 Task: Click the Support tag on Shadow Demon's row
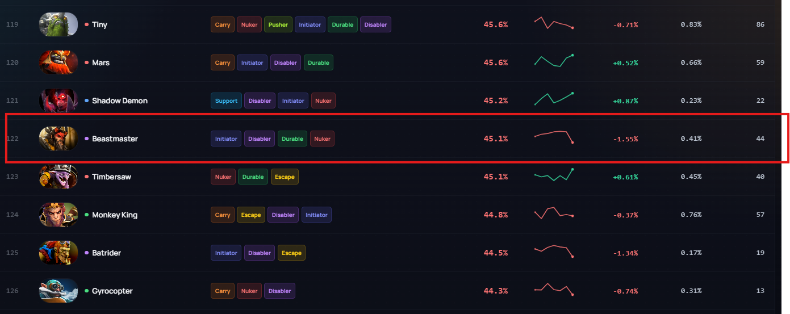[x=226, y=101]
